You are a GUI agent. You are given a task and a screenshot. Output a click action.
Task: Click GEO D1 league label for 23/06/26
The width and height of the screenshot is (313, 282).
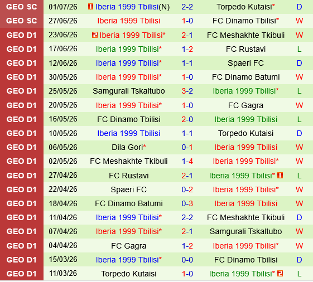point(22,35)
